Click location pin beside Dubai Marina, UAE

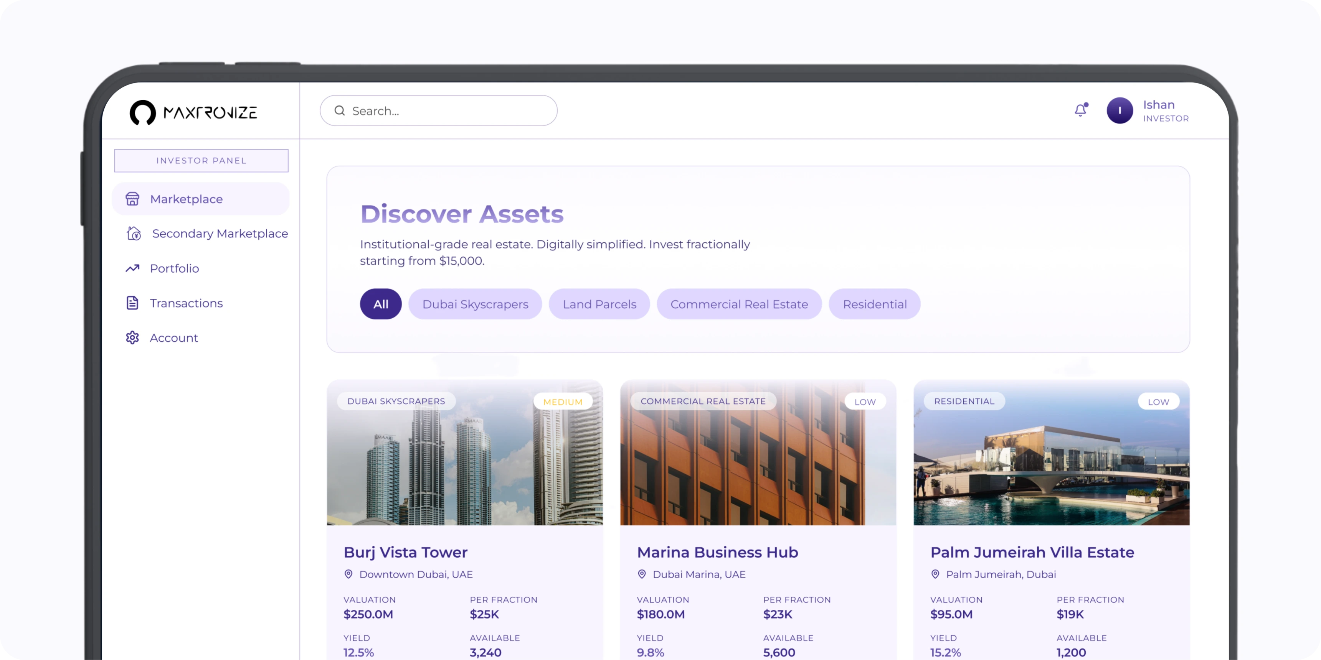click(642, 574)
